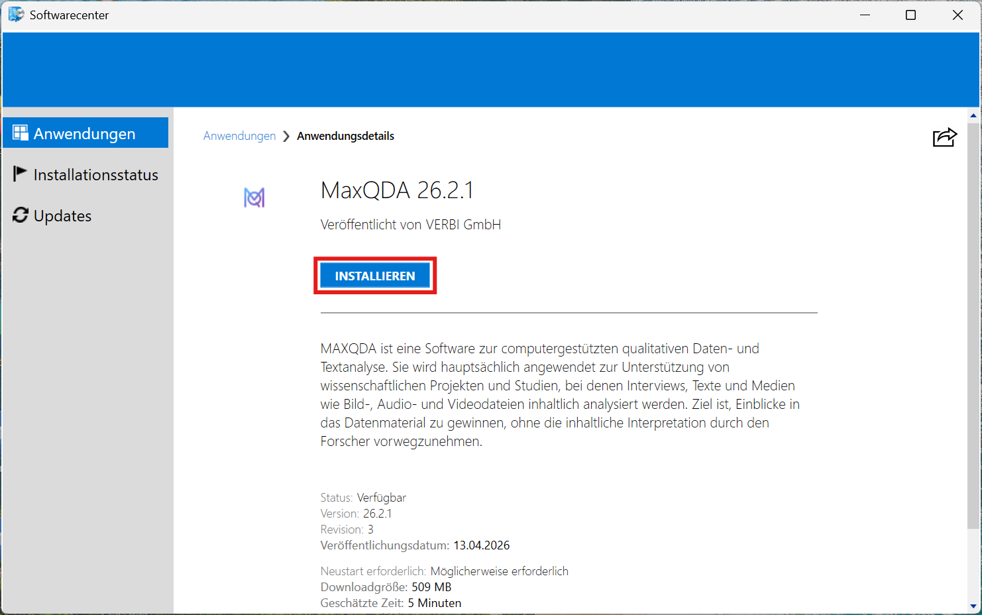Click the Installationsstatus flag icon

20,174
